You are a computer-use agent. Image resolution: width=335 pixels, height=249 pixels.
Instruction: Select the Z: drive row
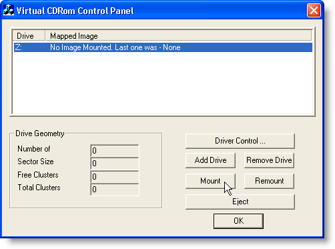pyautogui.click(x=163, y=47)
